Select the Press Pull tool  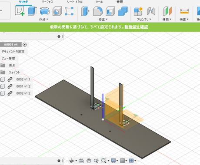(x=85, y=11)
